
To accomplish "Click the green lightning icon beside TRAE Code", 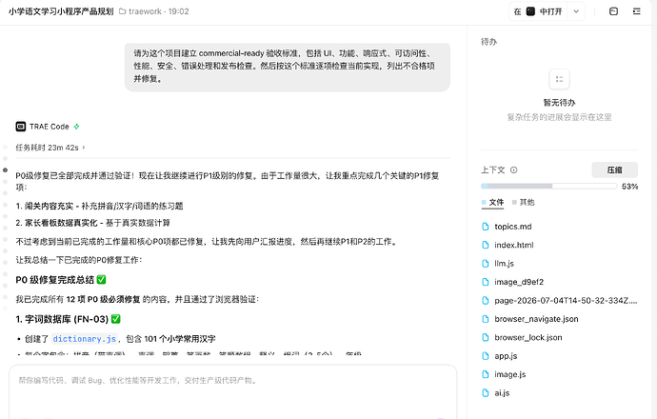I will (76, 127).
